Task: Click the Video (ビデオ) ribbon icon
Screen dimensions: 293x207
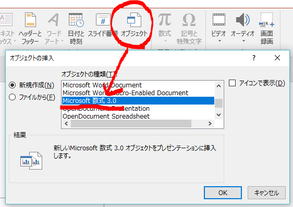Action: click(219, 20)
